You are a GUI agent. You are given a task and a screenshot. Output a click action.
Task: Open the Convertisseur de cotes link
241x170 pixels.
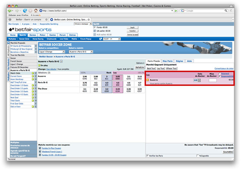(x=224, y=69)
